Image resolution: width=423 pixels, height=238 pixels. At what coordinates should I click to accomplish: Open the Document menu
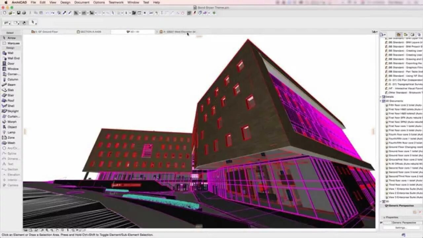[82, 2]
